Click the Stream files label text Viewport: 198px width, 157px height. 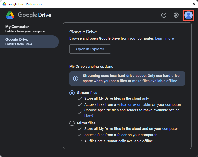click(x=87, y=93)
